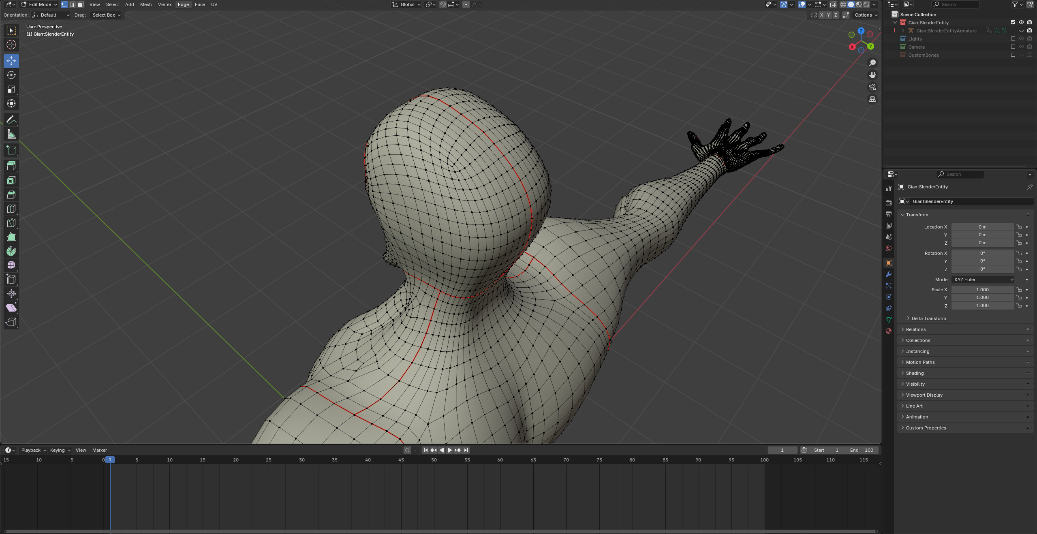Select the Spin tool
This screenshot has width=1037, height=534.
coord(11,251)
